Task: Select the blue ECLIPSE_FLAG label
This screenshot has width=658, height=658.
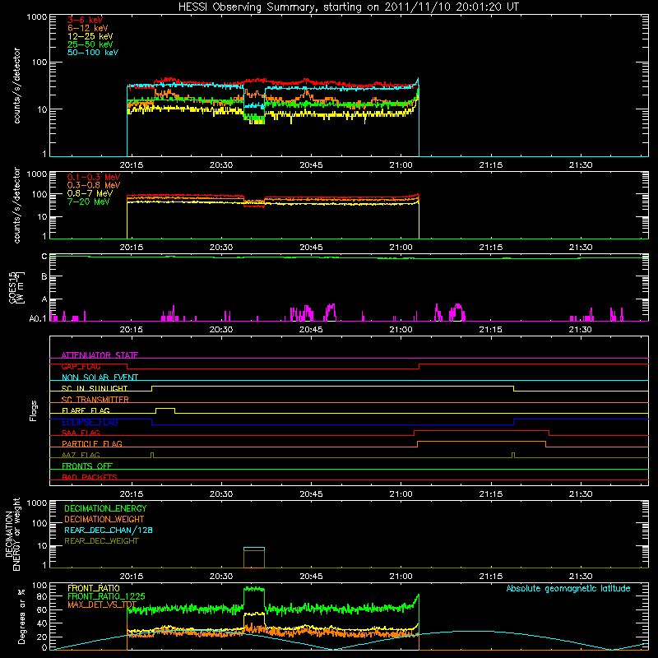Action: [x=90, y=422]
